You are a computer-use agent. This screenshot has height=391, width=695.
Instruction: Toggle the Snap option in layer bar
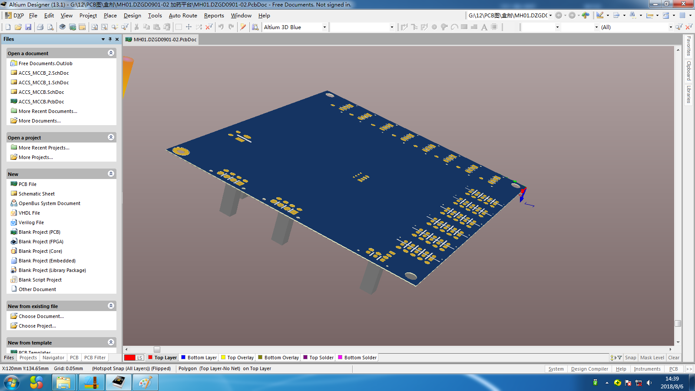click(x=630, y=358)
